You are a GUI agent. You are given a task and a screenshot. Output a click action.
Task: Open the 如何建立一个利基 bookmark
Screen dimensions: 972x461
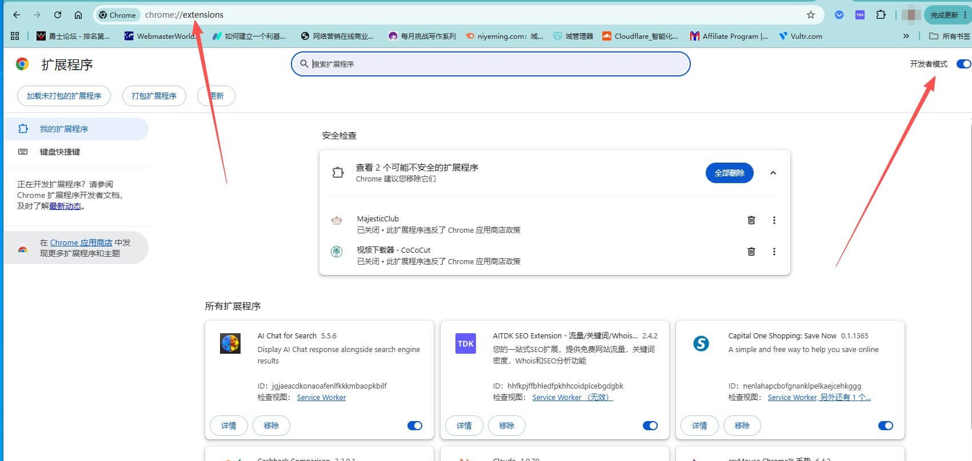tap(249, 36)
